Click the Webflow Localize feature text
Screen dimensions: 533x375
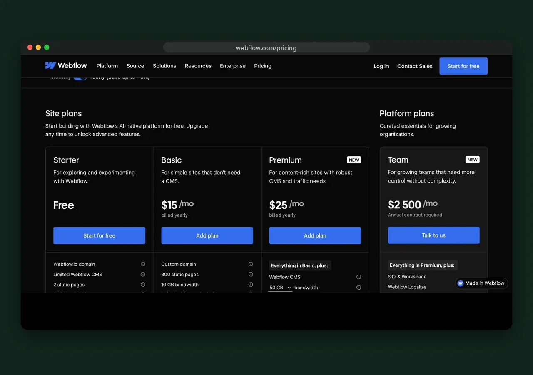click(x=407, y=287)
